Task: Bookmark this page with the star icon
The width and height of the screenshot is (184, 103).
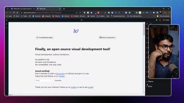Action: click(x=80, y=13)
